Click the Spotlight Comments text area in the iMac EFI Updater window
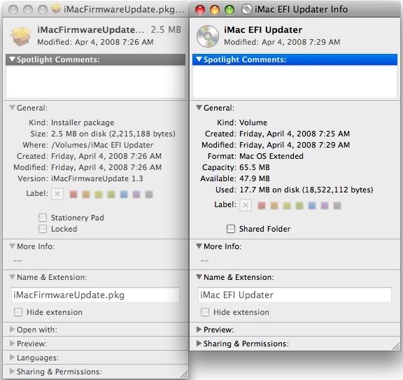This screenshot has height=380, width=403. click(295, 81)
